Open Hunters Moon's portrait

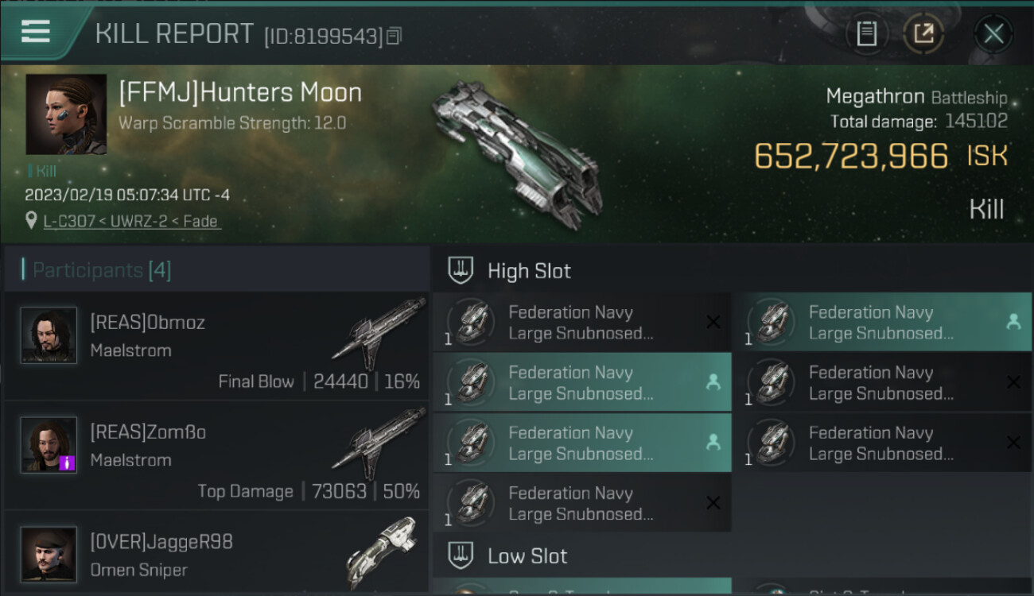pyautogui.click(x=66, y=114)
